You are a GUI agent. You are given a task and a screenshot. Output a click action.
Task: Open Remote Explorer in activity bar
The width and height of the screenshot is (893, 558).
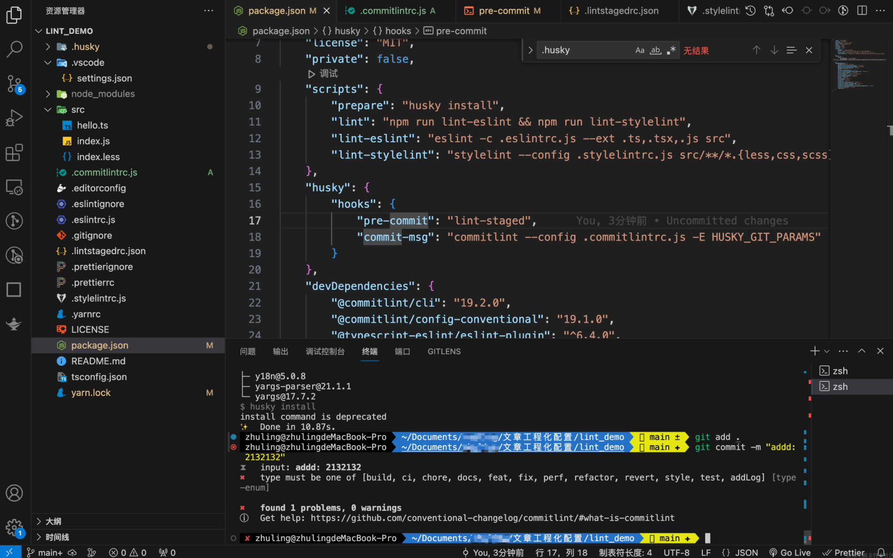[x=14, y=187]
